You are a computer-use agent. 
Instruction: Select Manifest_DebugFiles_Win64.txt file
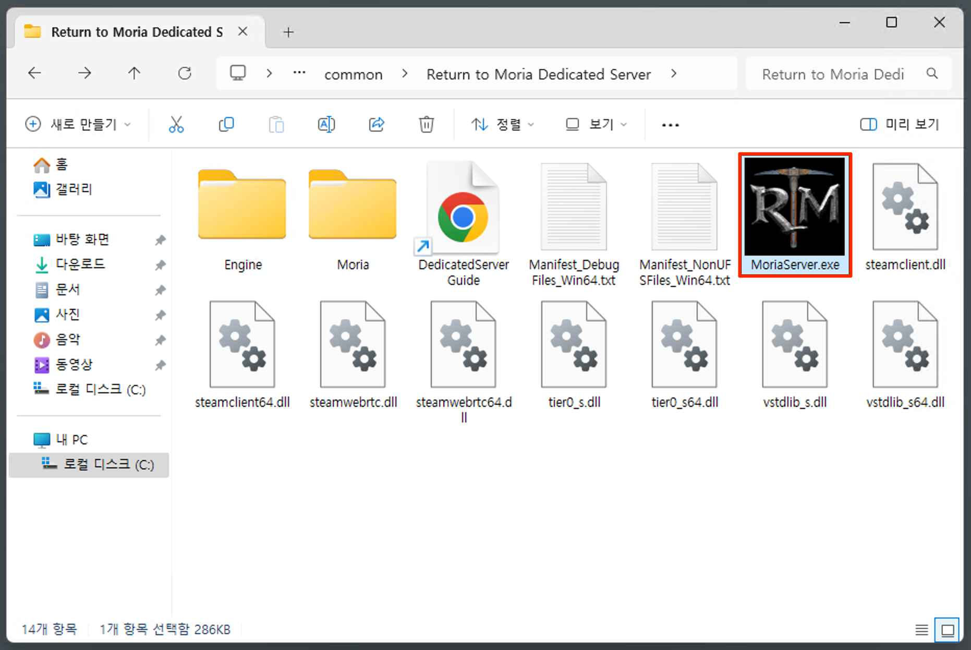[574, 224]
